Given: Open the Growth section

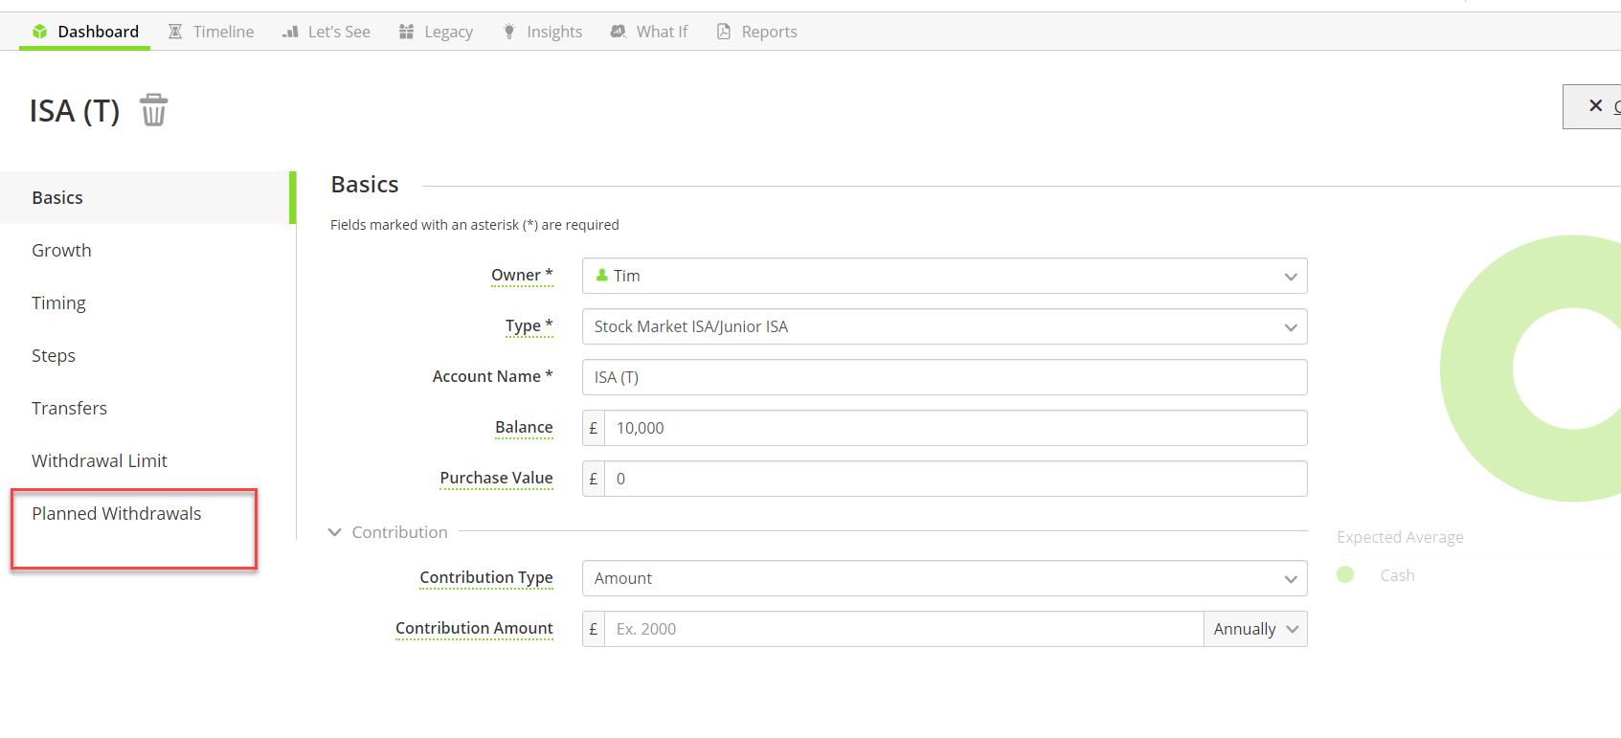Looking at the screenshot, I should pyautogui.click(x=147, y=250).
